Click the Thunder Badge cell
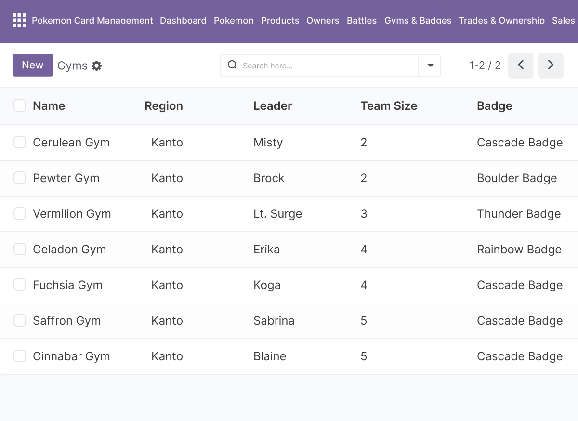Screen dimensions: 578x421 519,214
